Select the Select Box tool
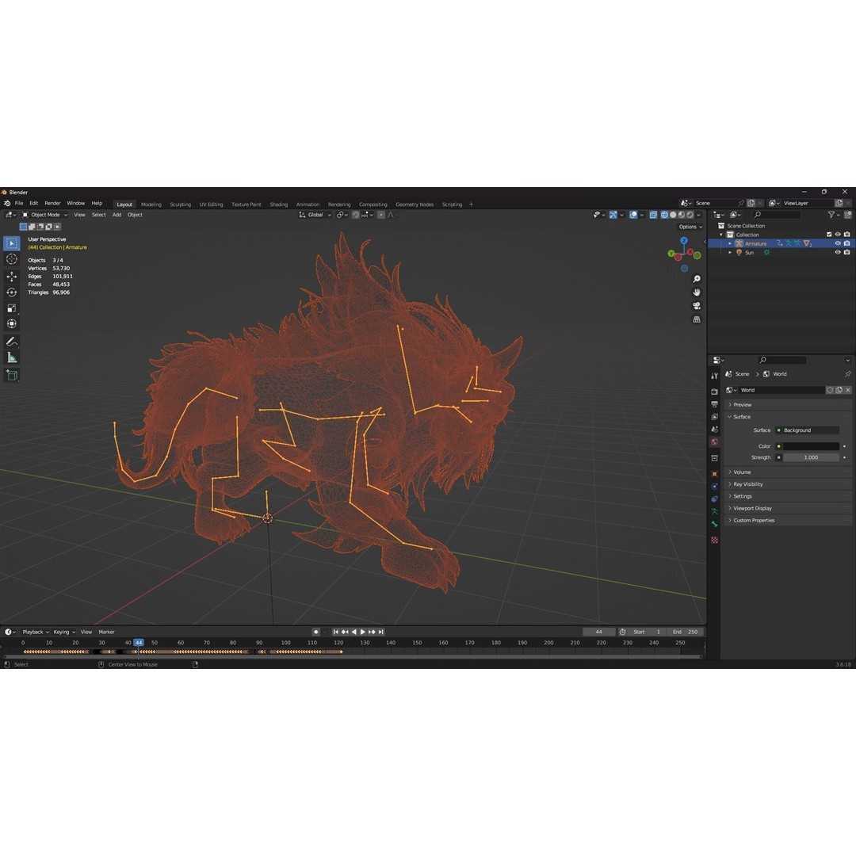 11,243
